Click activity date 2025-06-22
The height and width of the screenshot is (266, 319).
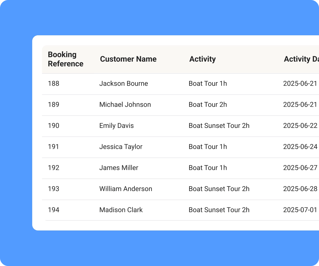[300, 126]
